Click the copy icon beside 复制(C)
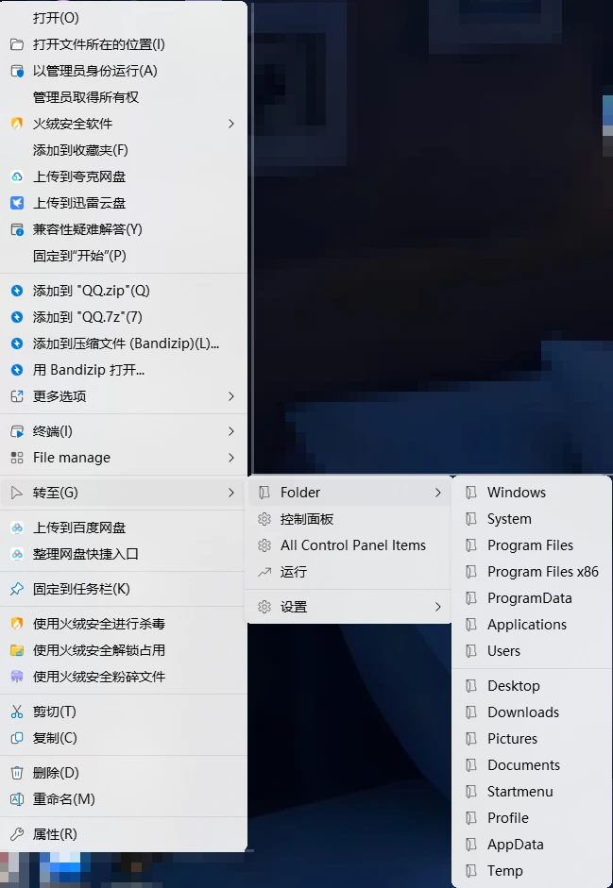This screenshot has height=888, width=613. pos(17,738)
